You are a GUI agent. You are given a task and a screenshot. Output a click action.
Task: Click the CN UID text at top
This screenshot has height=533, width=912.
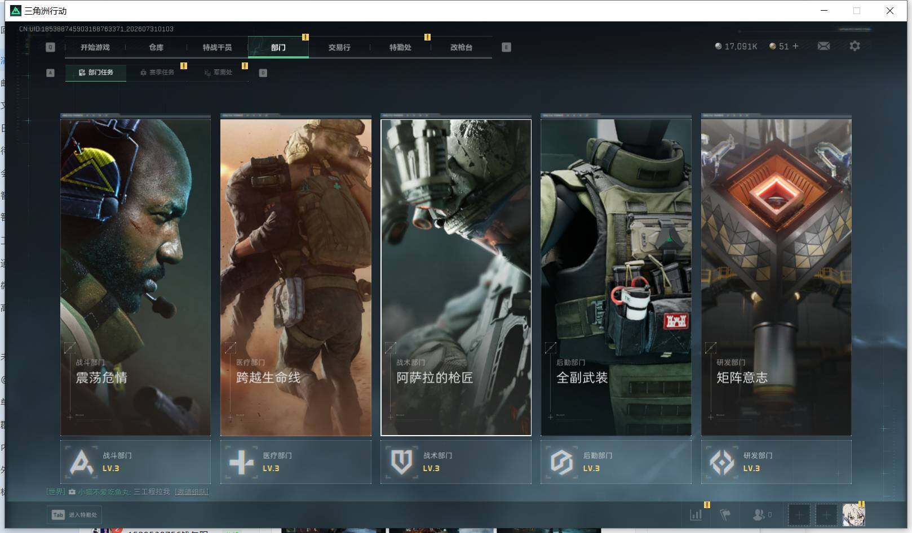[x=96, y=29]
